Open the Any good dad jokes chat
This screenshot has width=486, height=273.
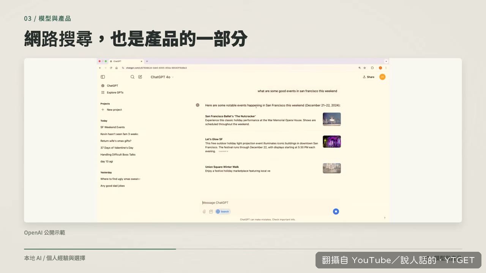point(112,186)
